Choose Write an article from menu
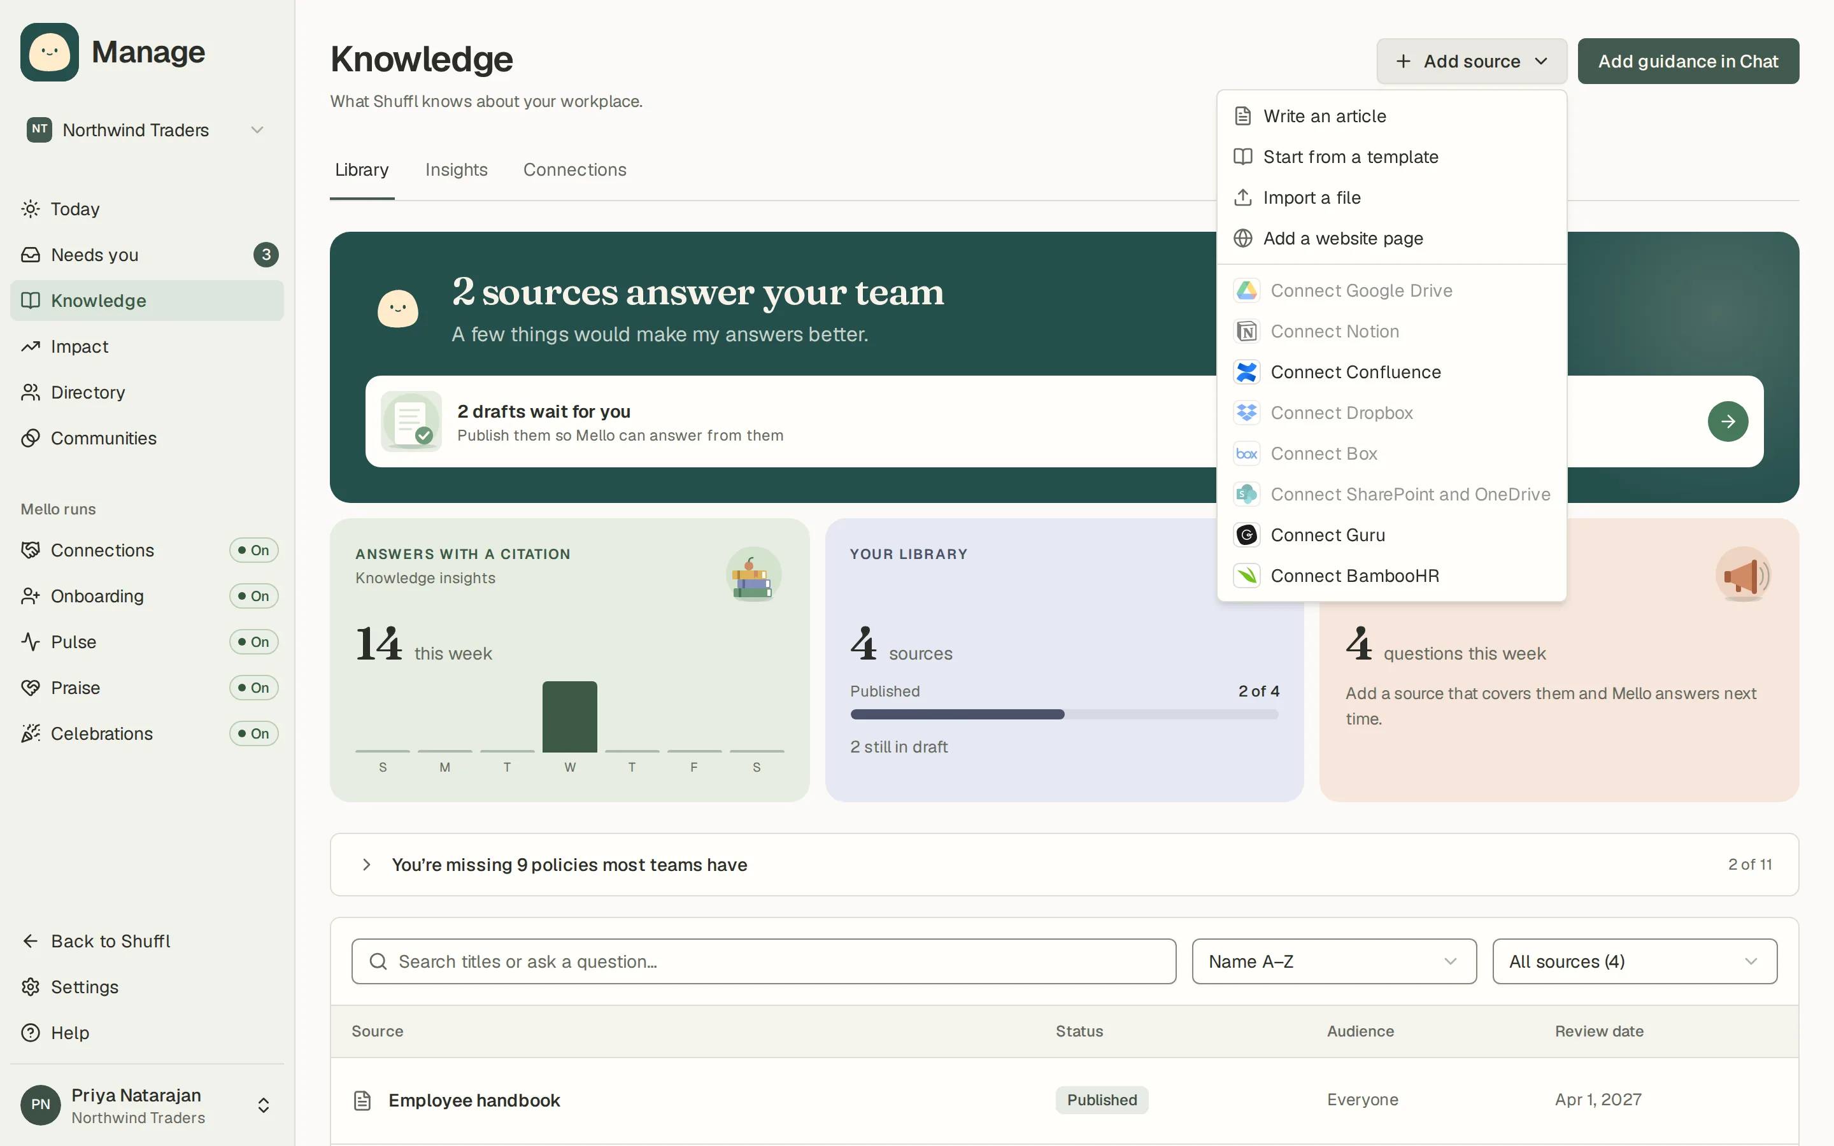The height and width of the screenshot is (1146, 1834). pyautogui.click(x=1391, y=116)
